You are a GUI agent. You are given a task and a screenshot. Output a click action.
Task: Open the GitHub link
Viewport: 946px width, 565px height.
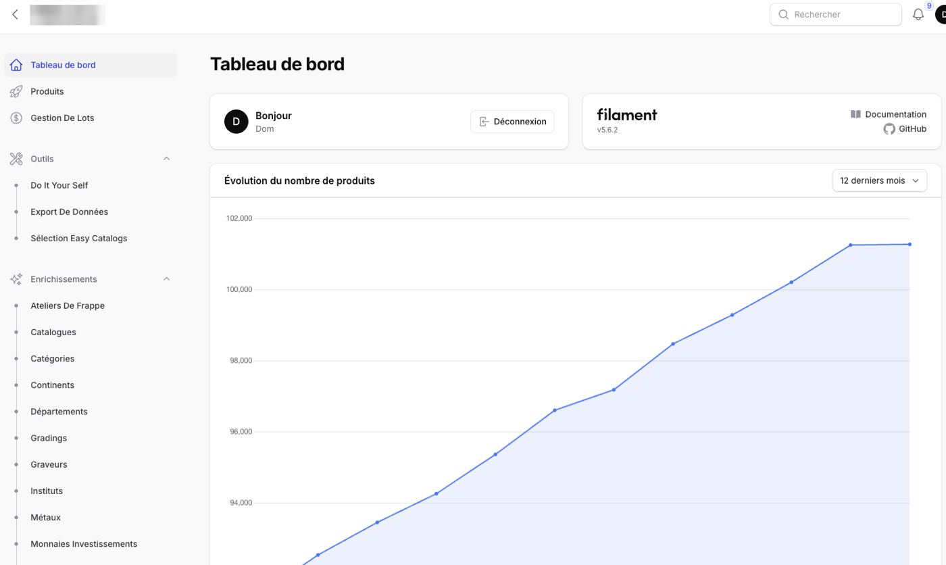905,129
